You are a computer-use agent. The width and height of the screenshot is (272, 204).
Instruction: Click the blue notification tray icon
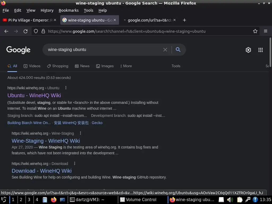[x=255, y=200]
